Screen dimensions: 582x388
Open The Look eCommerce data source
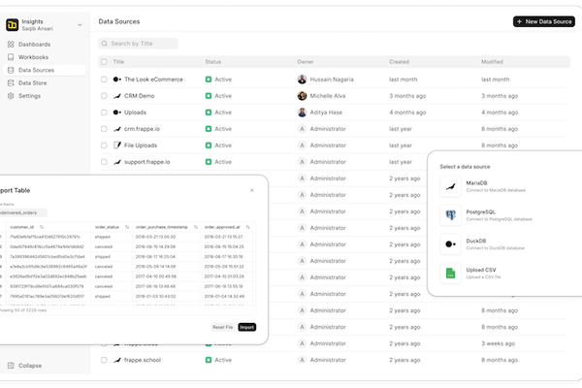click(x=153, y=80)
